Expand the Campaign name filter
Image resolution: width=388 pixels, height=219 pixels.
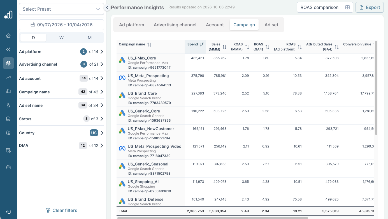click(61, 92)
